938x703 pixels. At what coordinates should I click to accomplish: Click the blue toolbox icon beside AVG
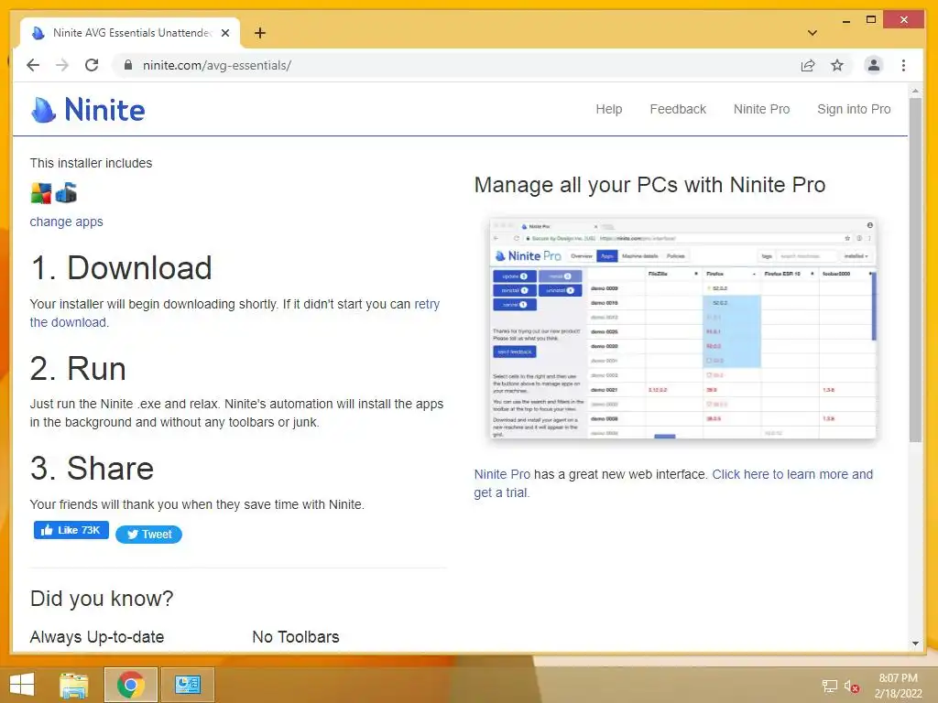[66, 193]
